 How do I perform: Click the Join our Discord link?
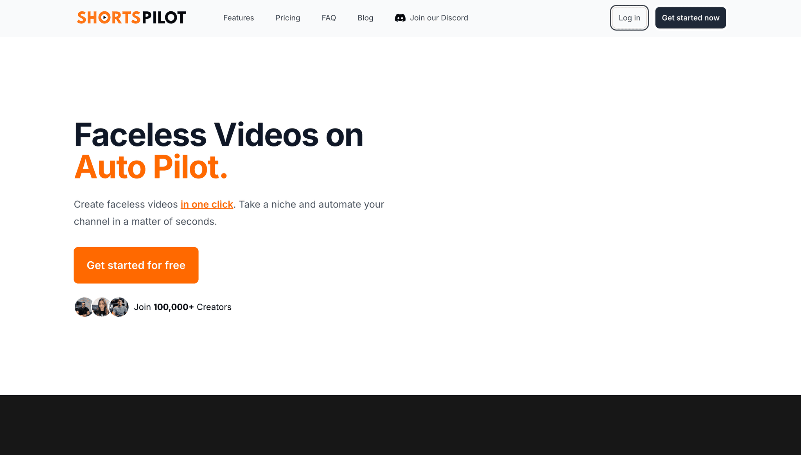[x=439, y=18]
